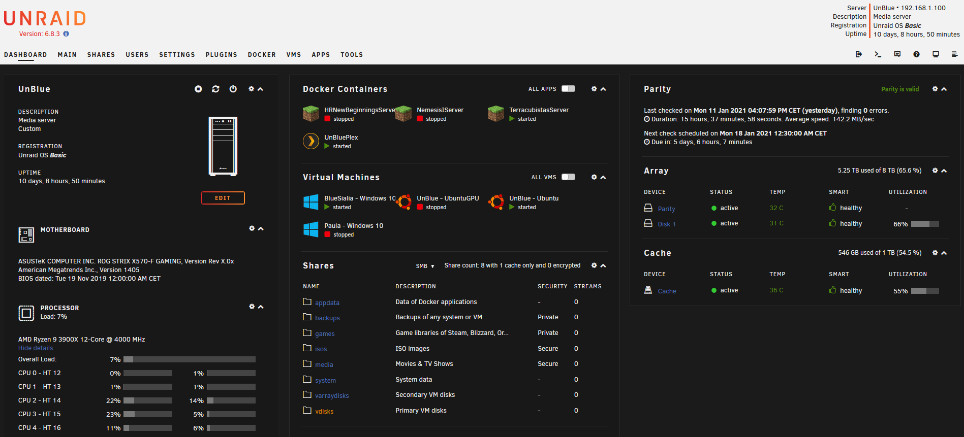Click the stop array icon in UnBlue panel
The image size is (964, 437).
(x=198, y=89)
